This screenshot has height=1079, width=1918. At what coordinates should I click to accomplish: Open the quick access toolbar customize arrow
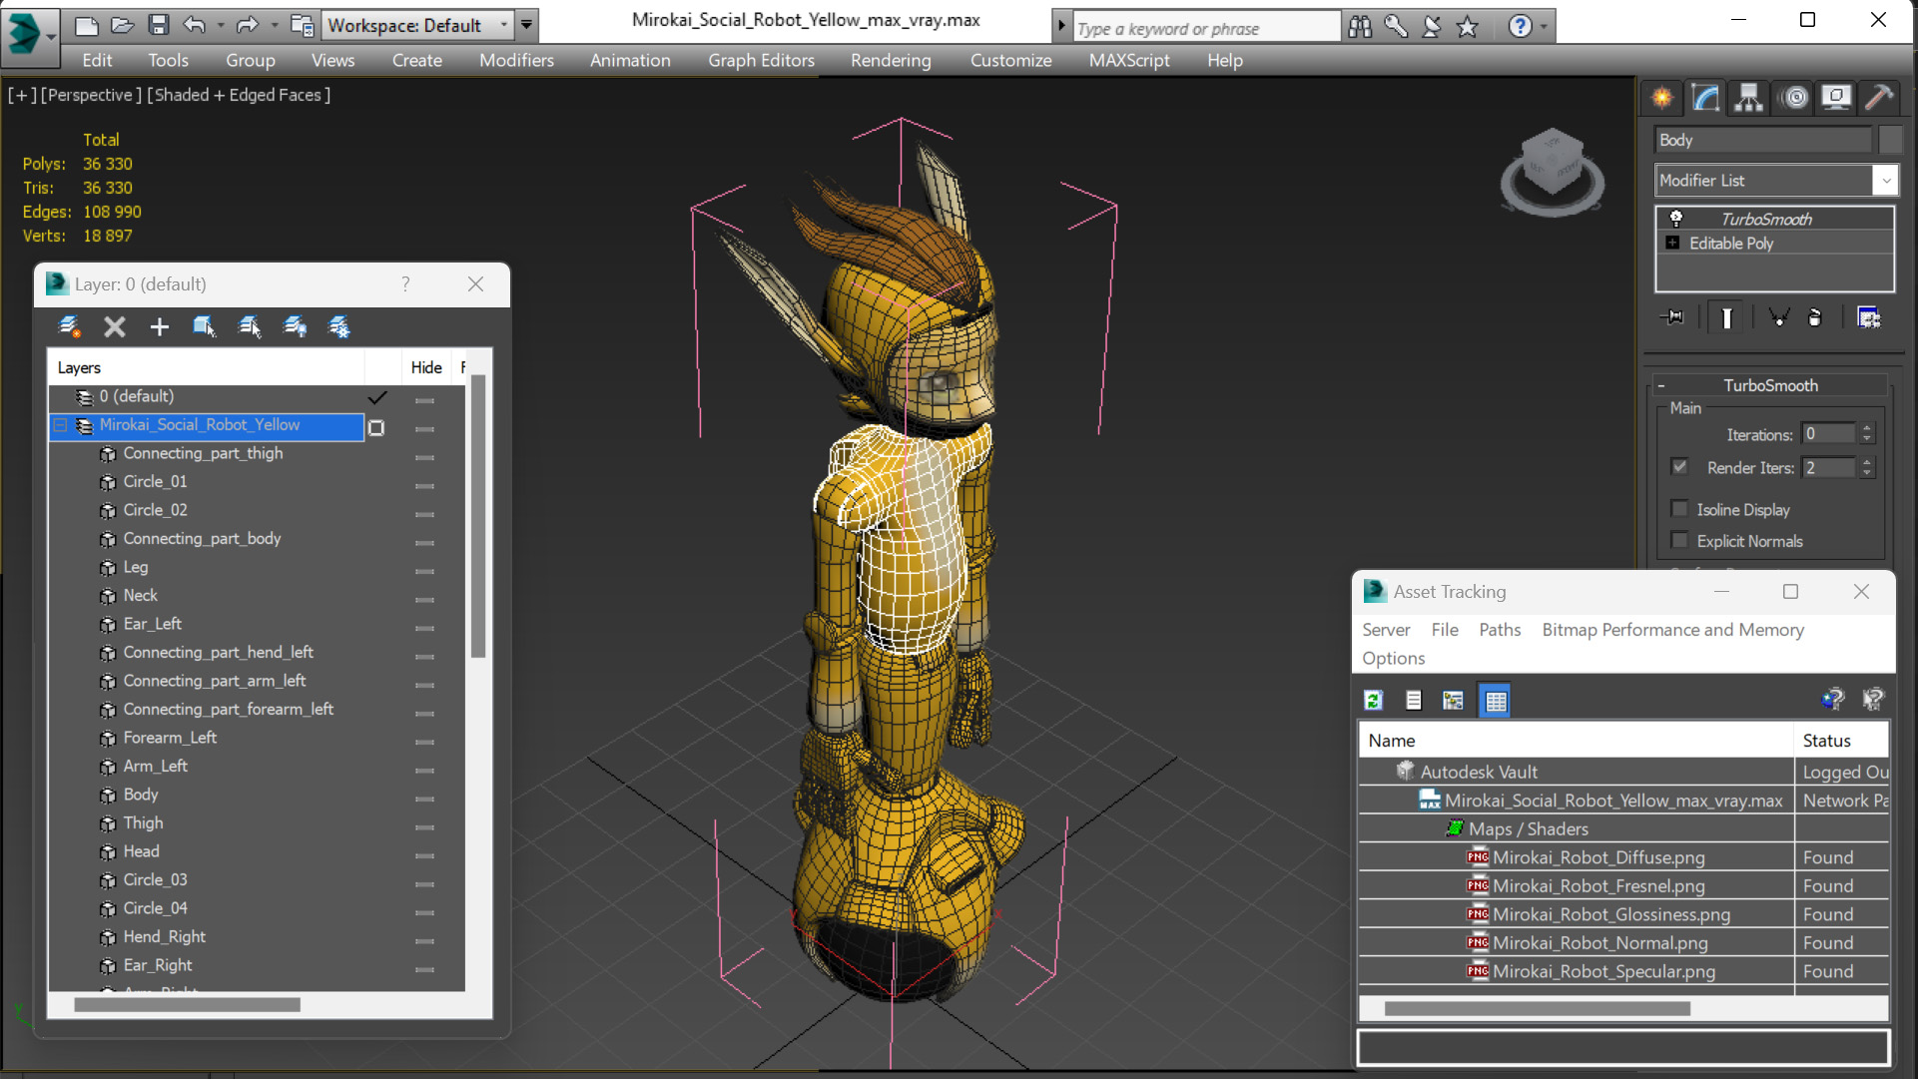point(527,25)
